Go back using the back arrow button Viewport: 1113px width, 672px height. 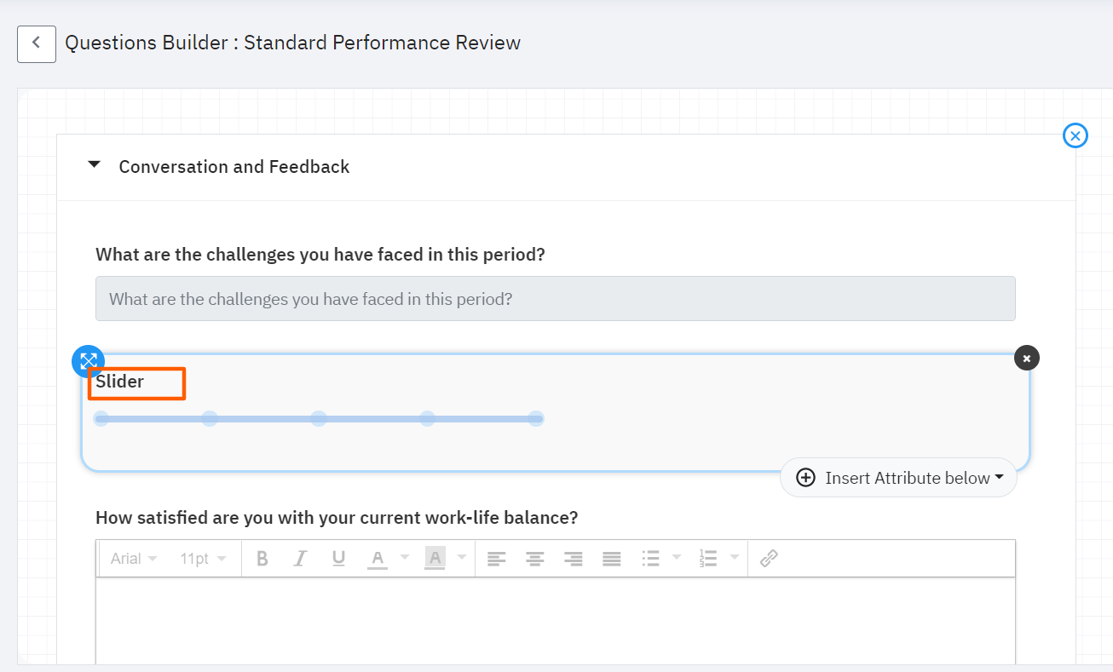(x=36, y=43)
